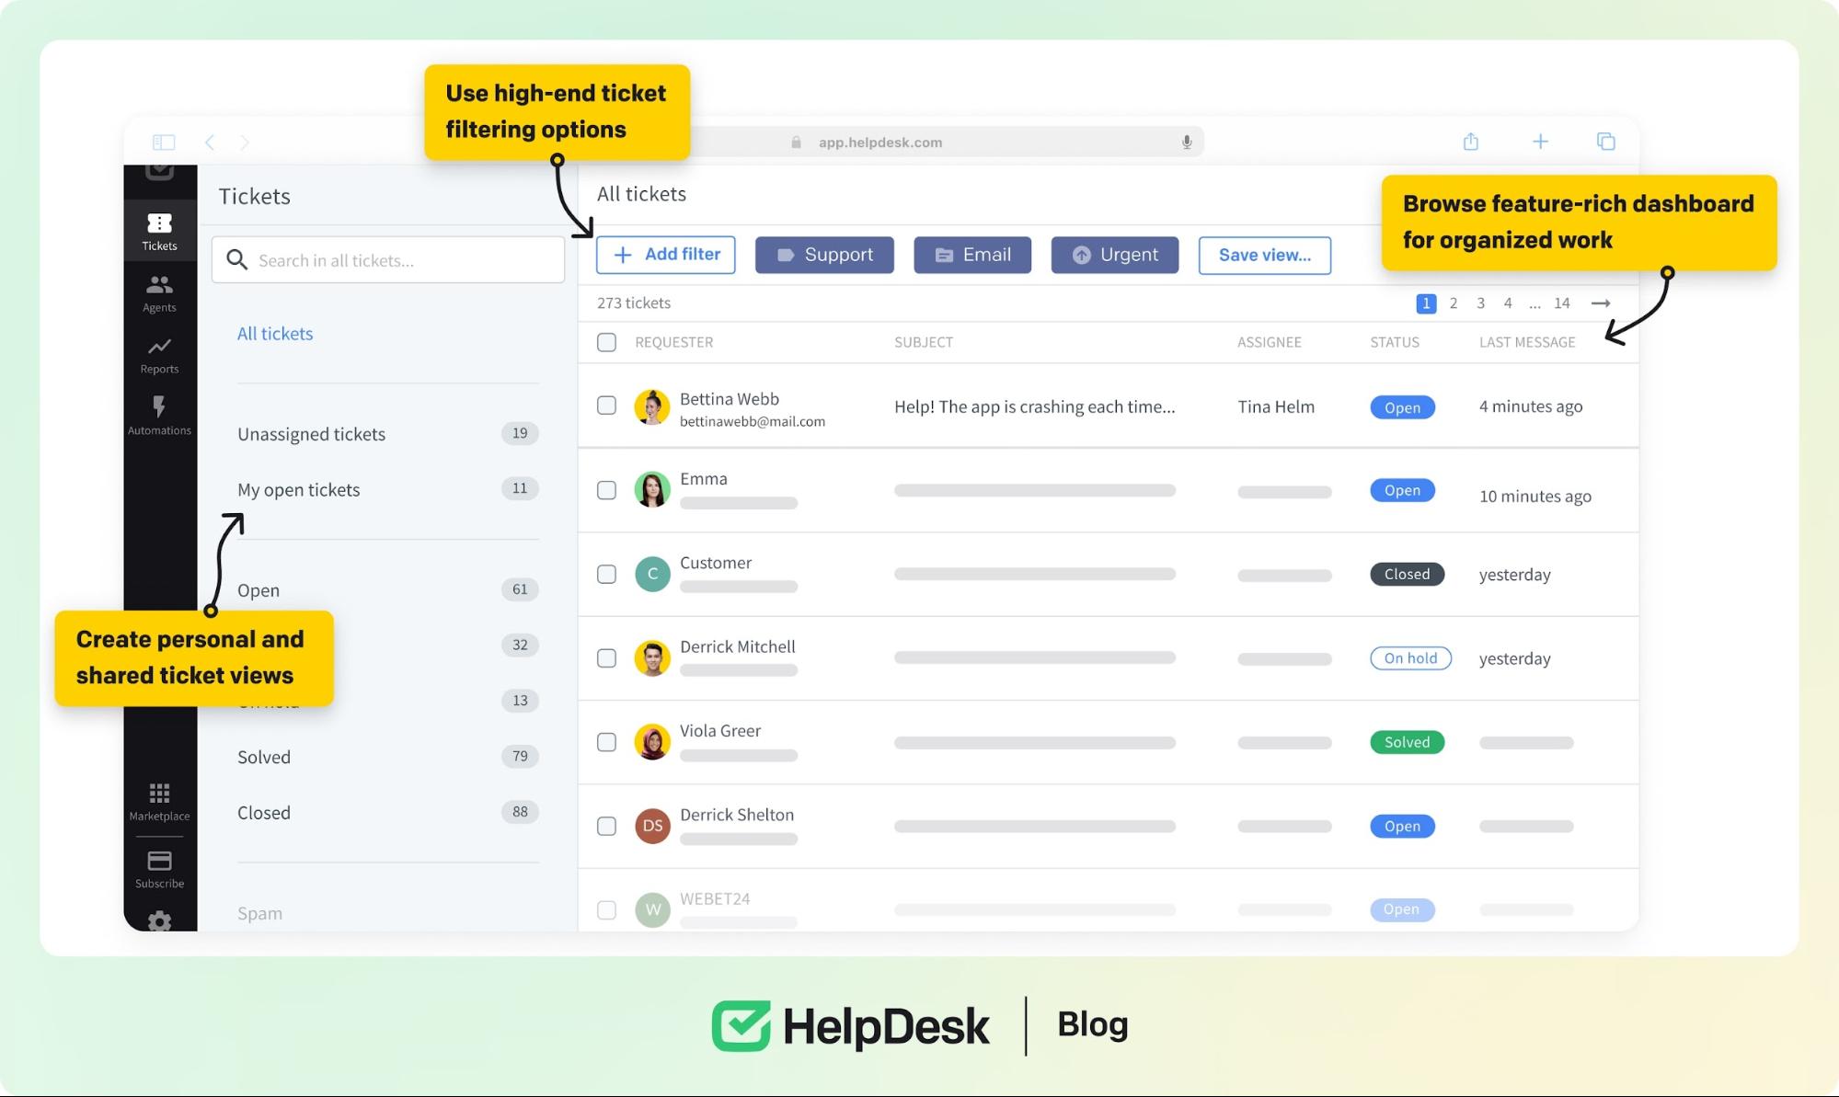
Task: Tick Bettina Webb's ticket checkbox
Action: point(606,406)
